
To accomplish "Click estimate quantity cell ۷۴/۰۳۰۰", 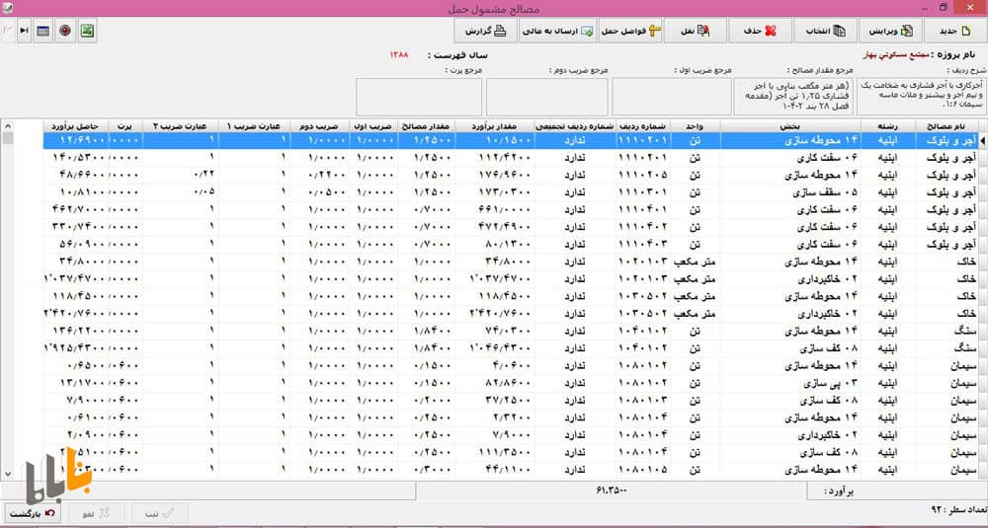I will [494, 331].
